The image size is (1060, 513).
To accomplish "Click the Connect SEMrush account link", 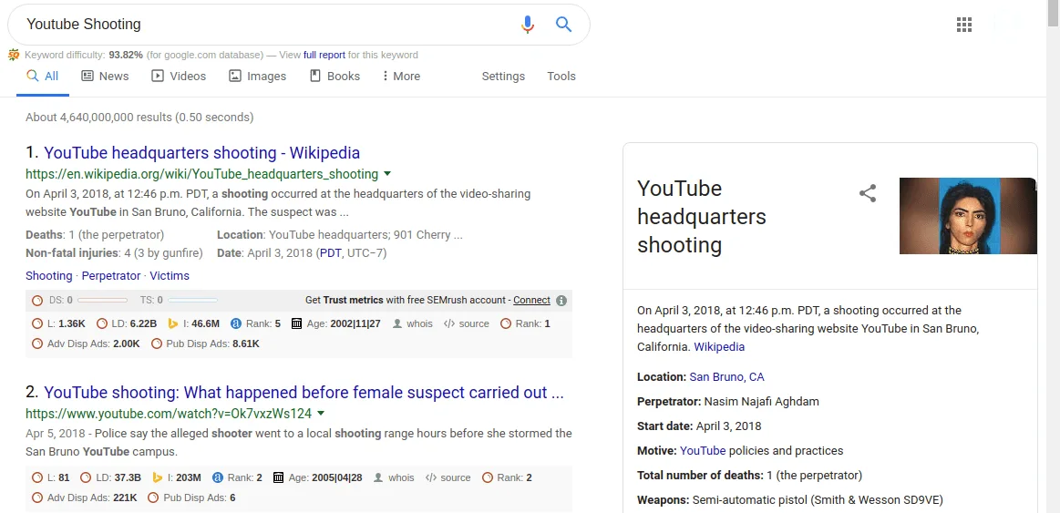I will (x=532, y=300).
